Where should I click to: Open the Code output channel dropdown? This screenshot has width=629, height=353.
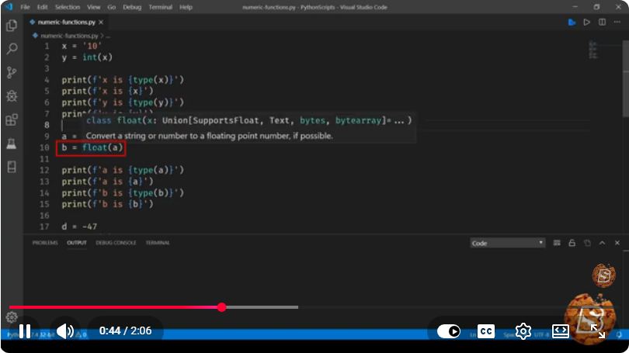coord(507,243)
